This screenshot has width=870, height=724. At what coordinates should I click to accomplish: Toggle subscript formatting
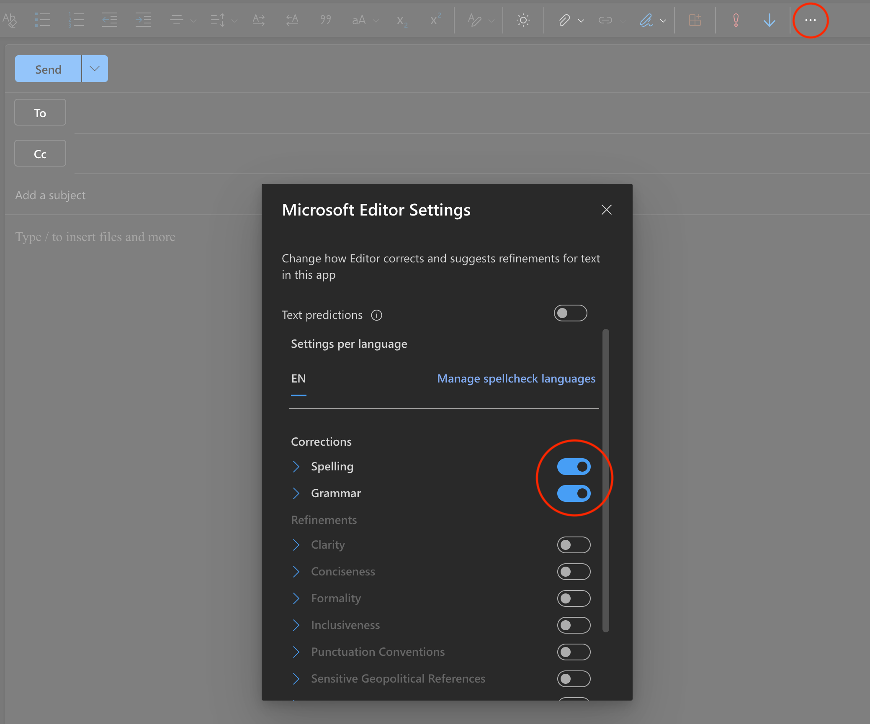click(401, 20)
